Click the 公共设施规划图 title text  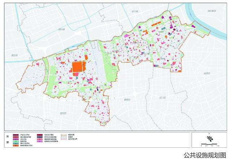[205, 155]
